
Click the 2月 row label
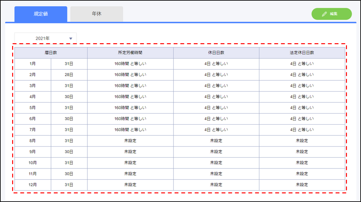[x=33, y=75]
